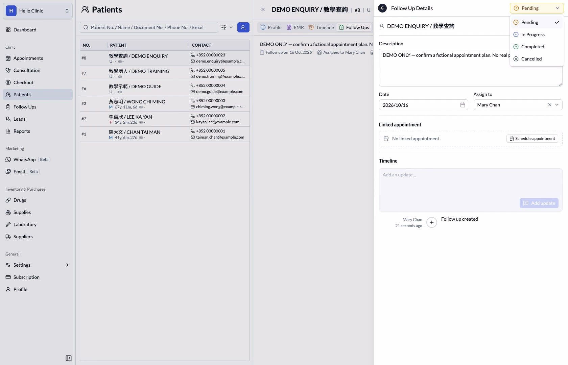Select patient row CHAN TAI MAN
Image resolution: width=568 pixels, height=365 pixels.
[x=165, y=134]
